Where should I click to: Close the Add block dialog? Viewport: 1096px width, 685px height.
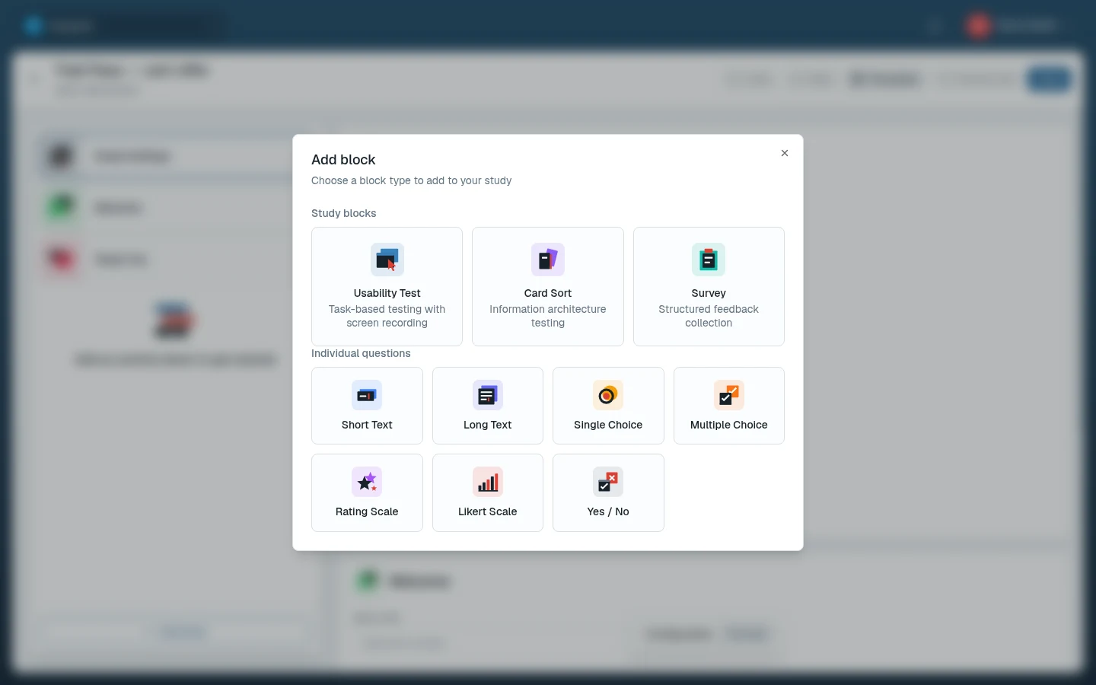(785, 153)
